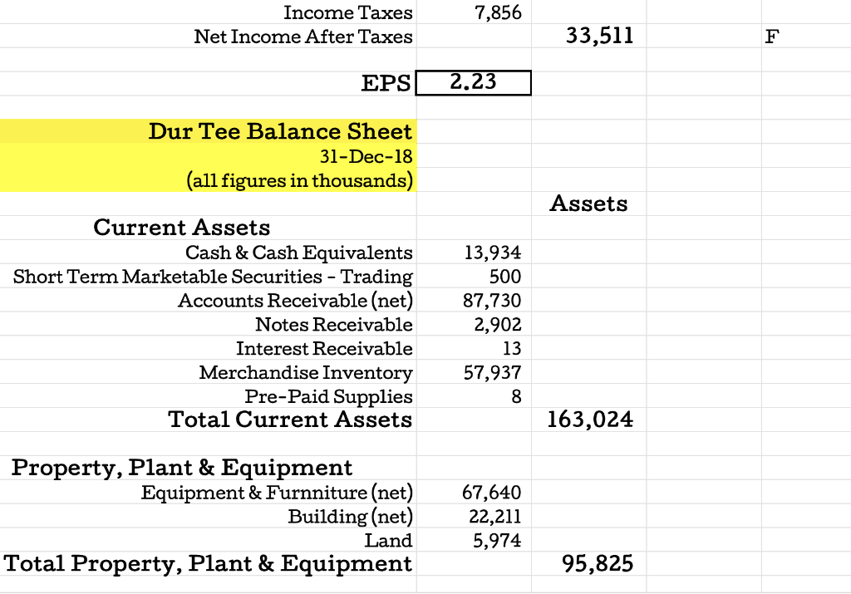Select the 31-Dec-18 date cell

(x=363, y=155)
